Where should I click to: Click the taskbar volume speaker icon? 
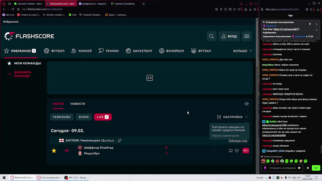(294, 178)
